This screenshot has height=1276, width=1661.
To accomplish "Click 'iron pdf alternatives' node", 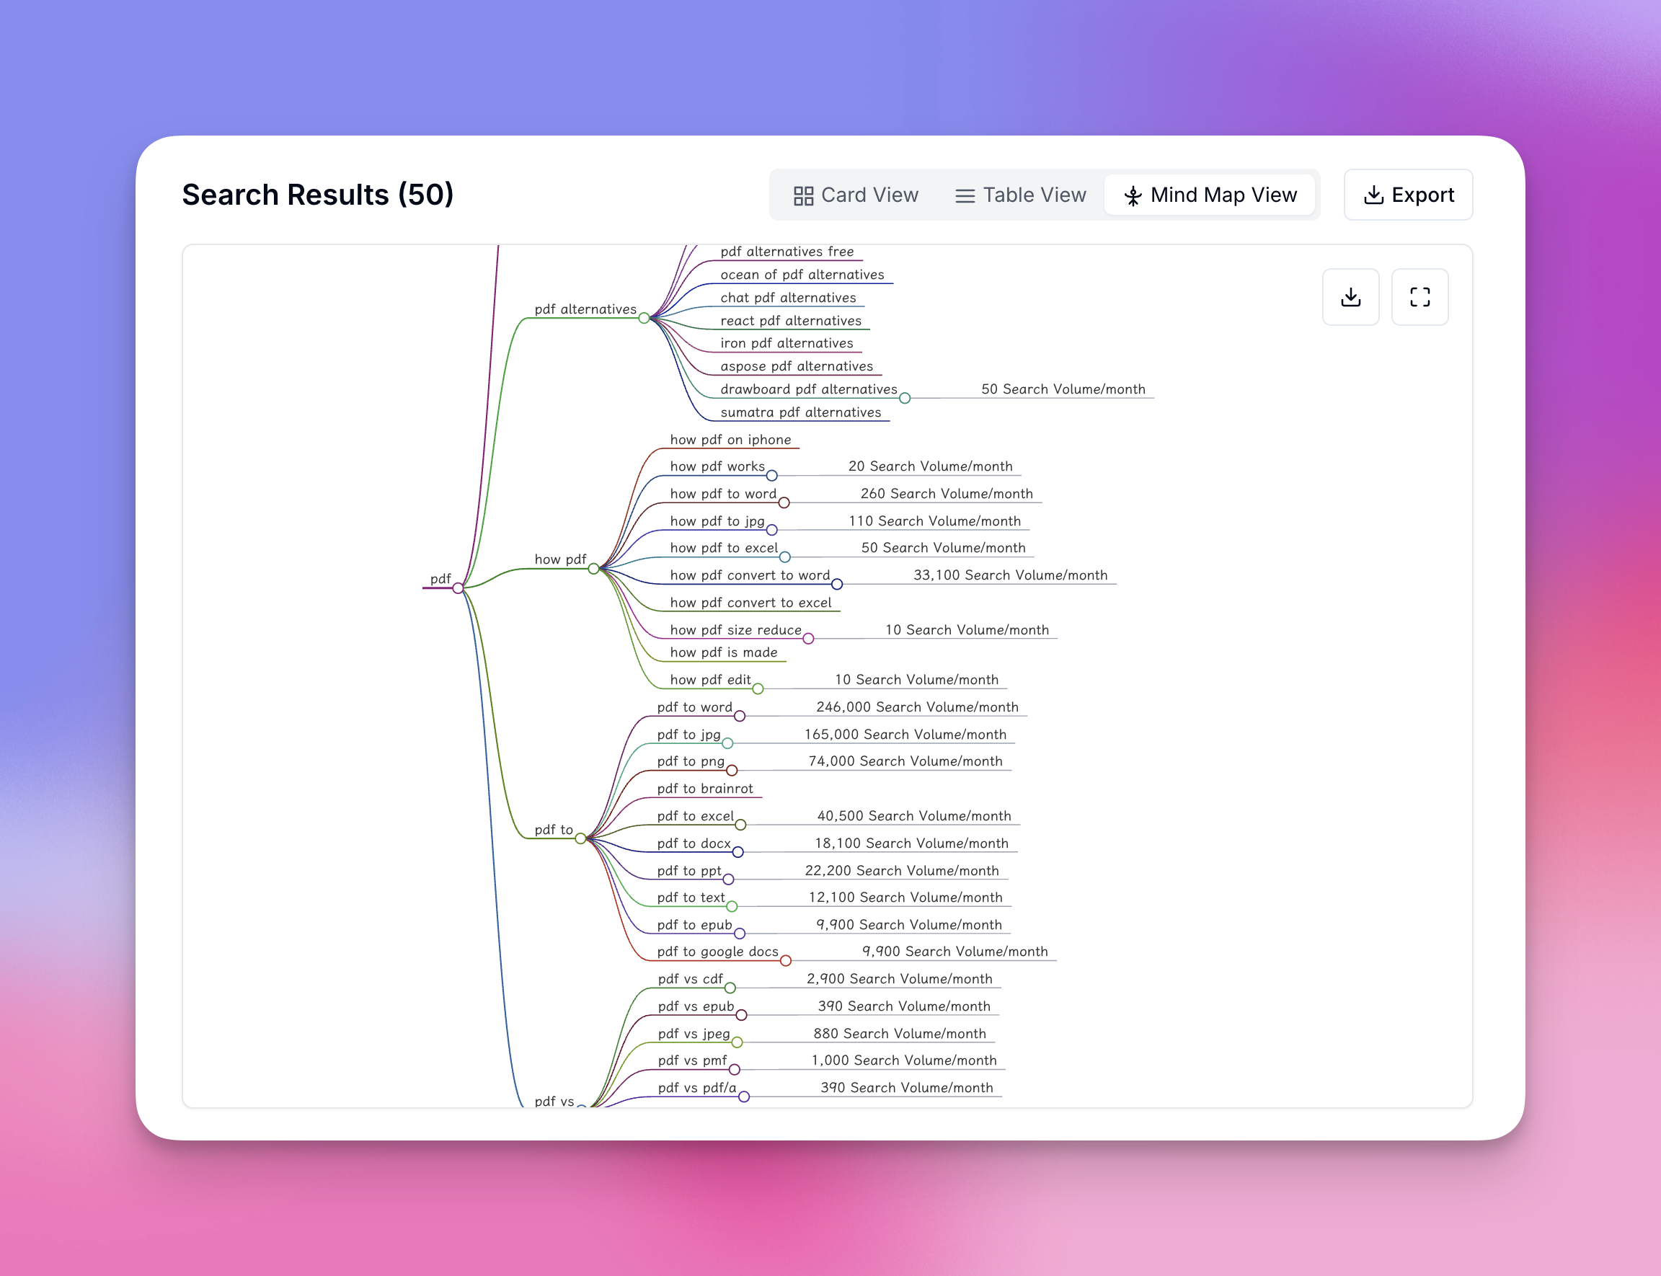I will 787,343.
